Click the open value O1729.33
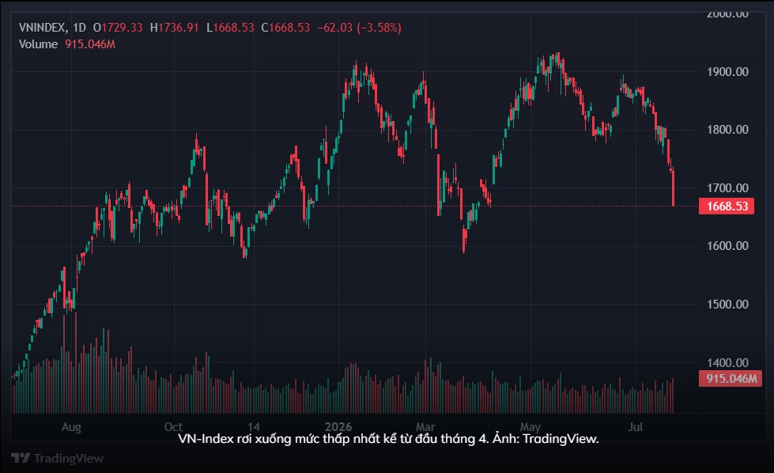 tap(118, 28)
